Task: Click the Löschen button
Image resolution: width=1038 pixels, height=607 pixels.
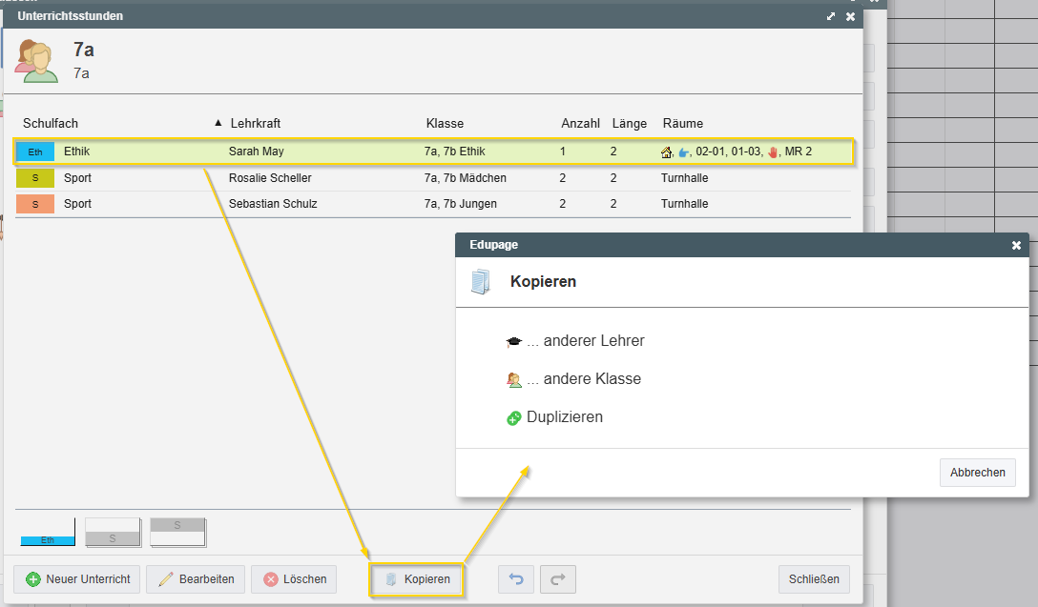Action: click(294, 579)
